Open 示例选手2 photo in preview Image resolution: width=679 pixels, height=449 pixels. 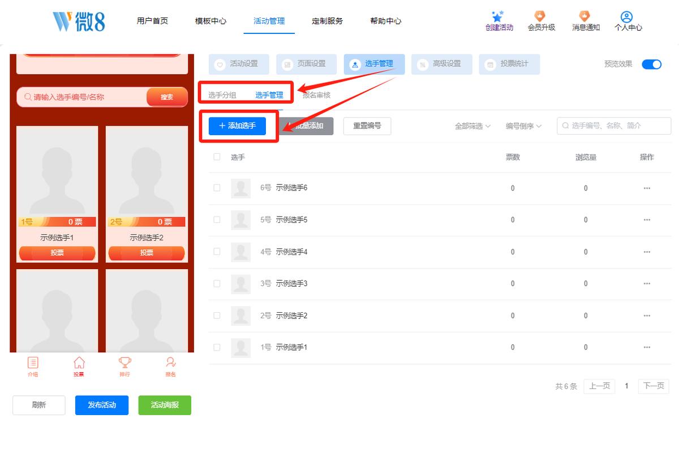pos(147,171)
